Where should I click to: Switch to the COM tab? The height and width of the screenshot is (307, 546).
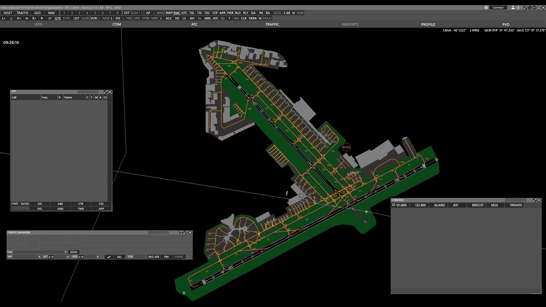[x=116, y=24]
